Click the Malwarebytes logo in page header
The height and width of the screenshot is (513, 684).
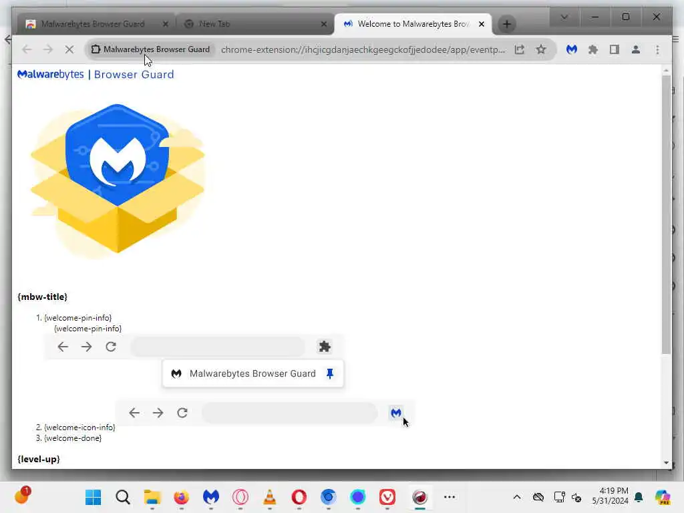tap(51, 74)
